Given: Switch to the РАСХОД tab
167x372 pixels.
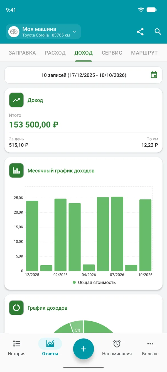Looking at the screenshot, I should (55, 53).
